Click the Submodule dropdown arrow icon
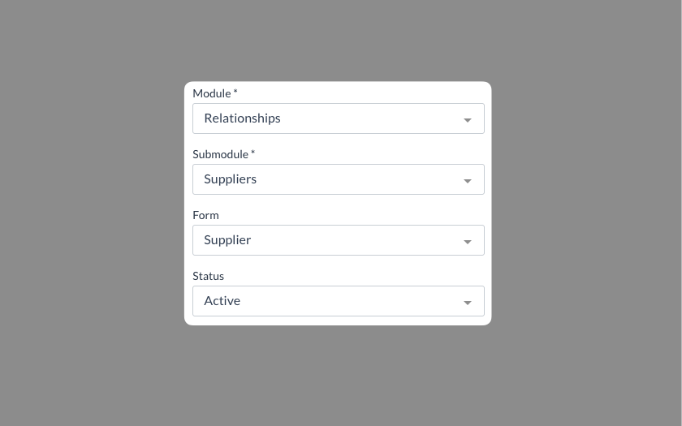 468,181
